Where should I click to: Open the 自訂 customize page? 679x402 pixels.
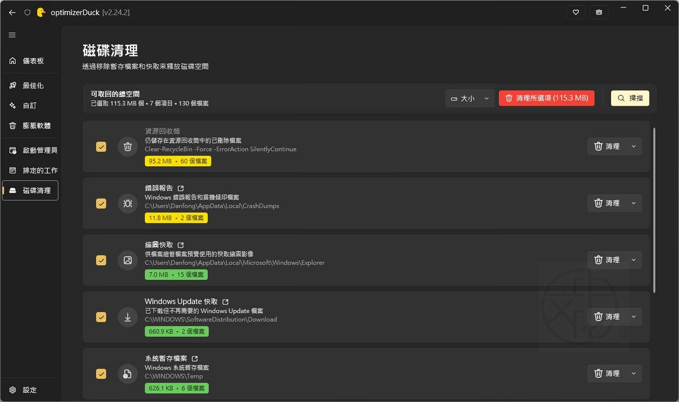30,105
